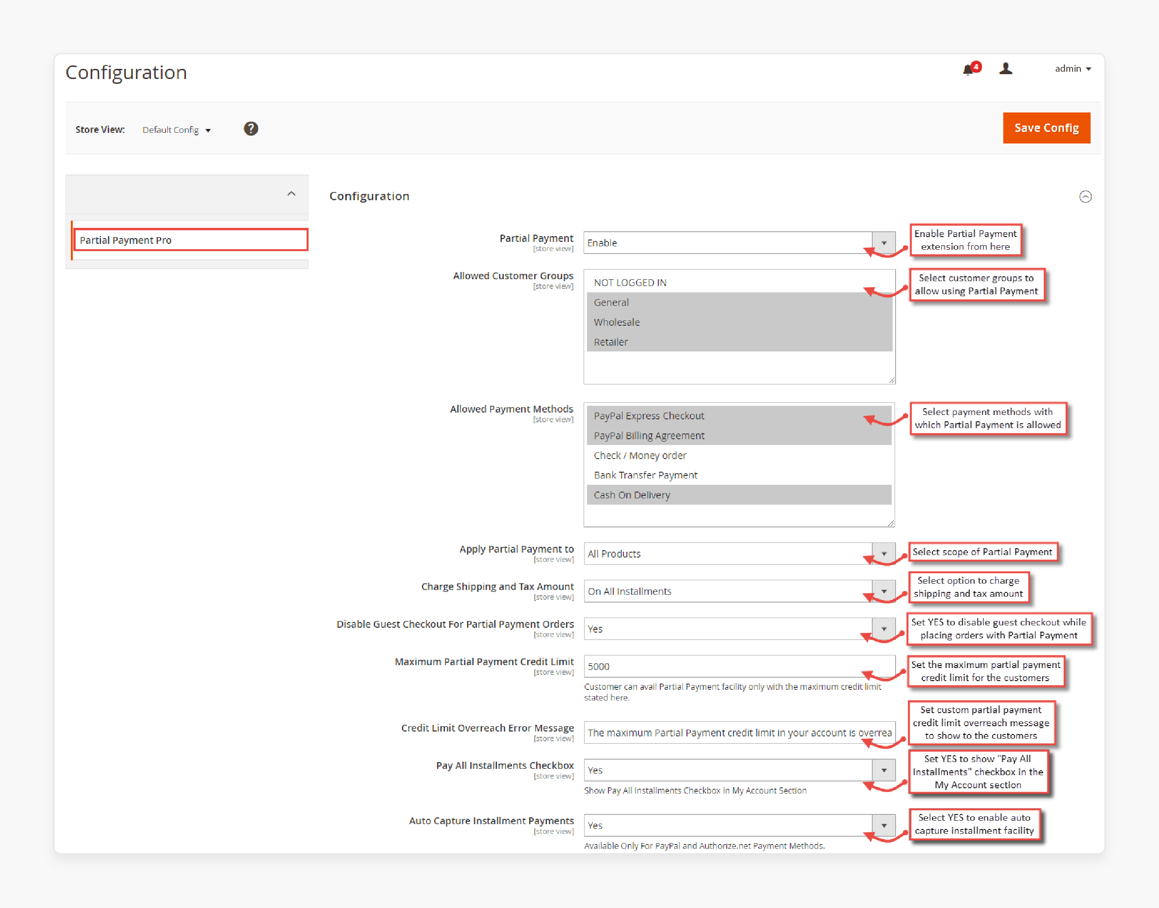
Task: Click the Credit Limit Overreach Error Message field
Action: coord(739,733)
